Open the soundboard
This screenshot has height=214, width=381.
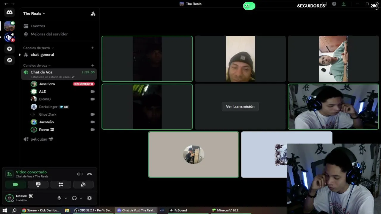83,185
